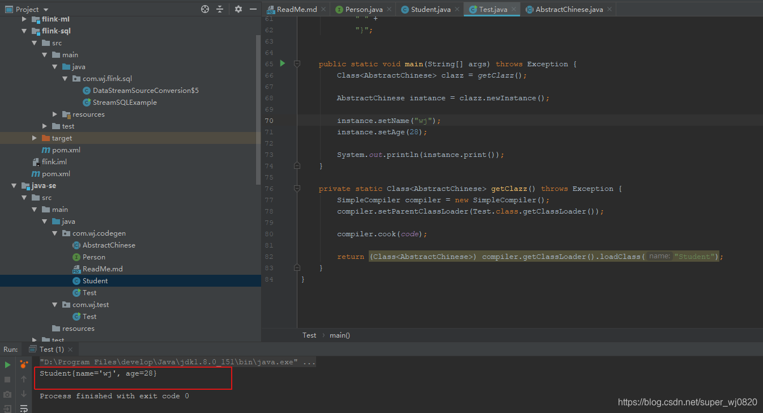This screenshot has width=763, height=413.
Task: Click the Person interface icon in tree
Action: coord(76,257)
